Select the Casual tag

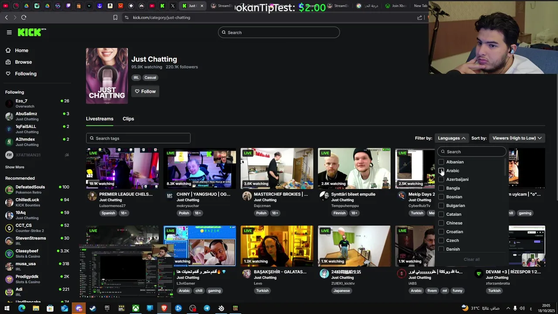click(150, 78)
